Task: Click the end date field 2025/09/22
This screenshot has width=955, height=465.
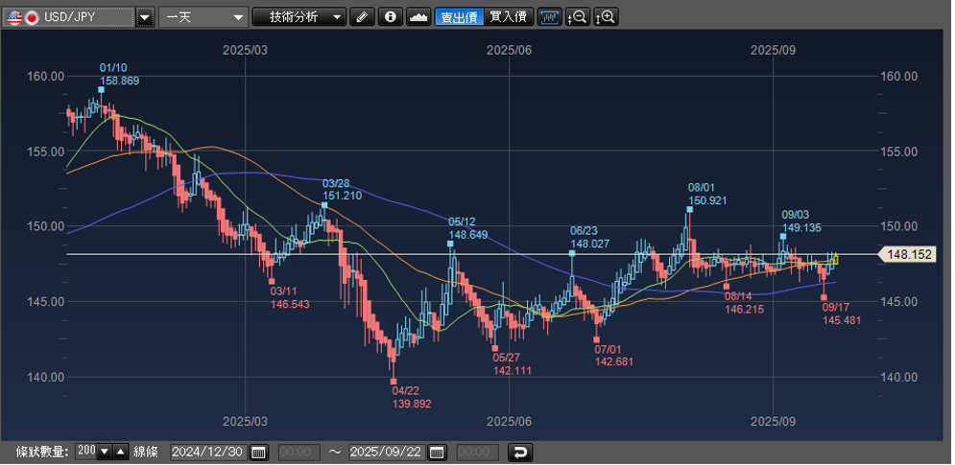Action: (x=387, y=453)
